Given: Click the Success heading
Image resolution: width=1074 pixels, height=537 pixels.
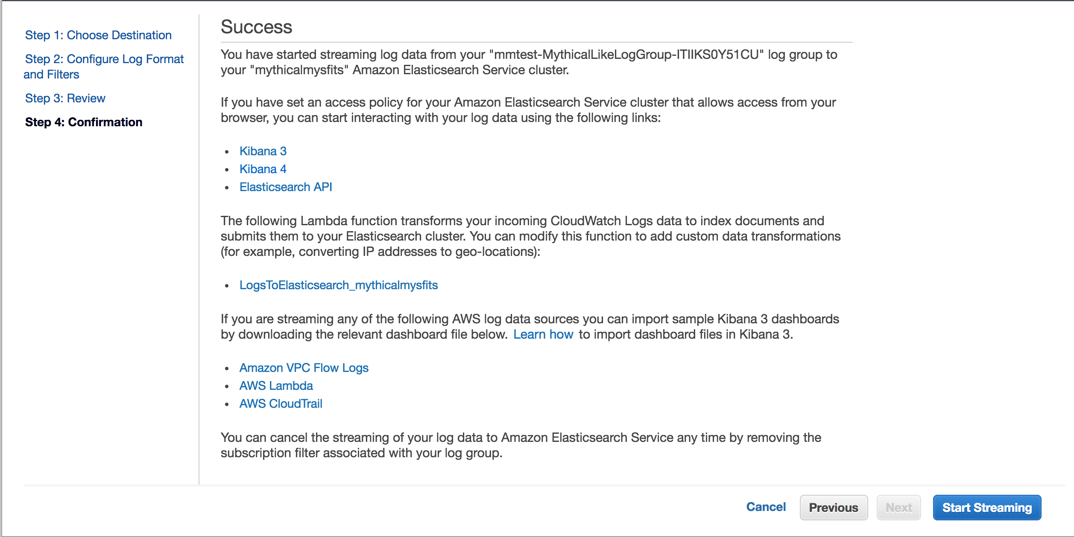Looking at the screenshot, I should (x=256, y=27).
